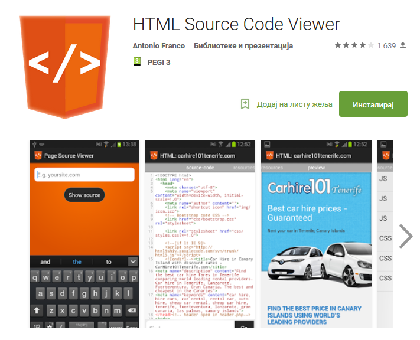Click the 1.639 ratings count
The image size is (420, 340).
(x=386, y=46)
